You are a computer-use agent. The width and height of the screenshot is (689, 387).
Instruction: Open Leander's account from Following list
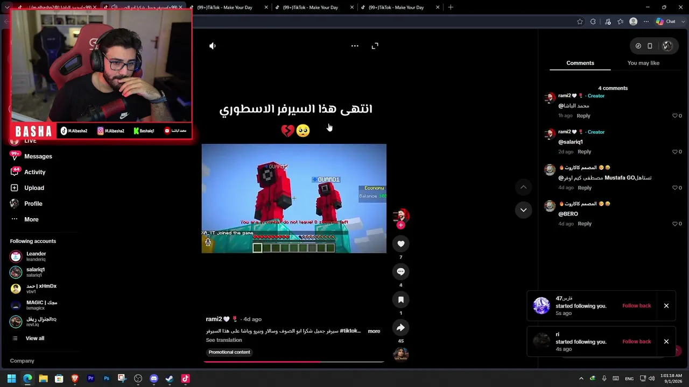point(36,256)
